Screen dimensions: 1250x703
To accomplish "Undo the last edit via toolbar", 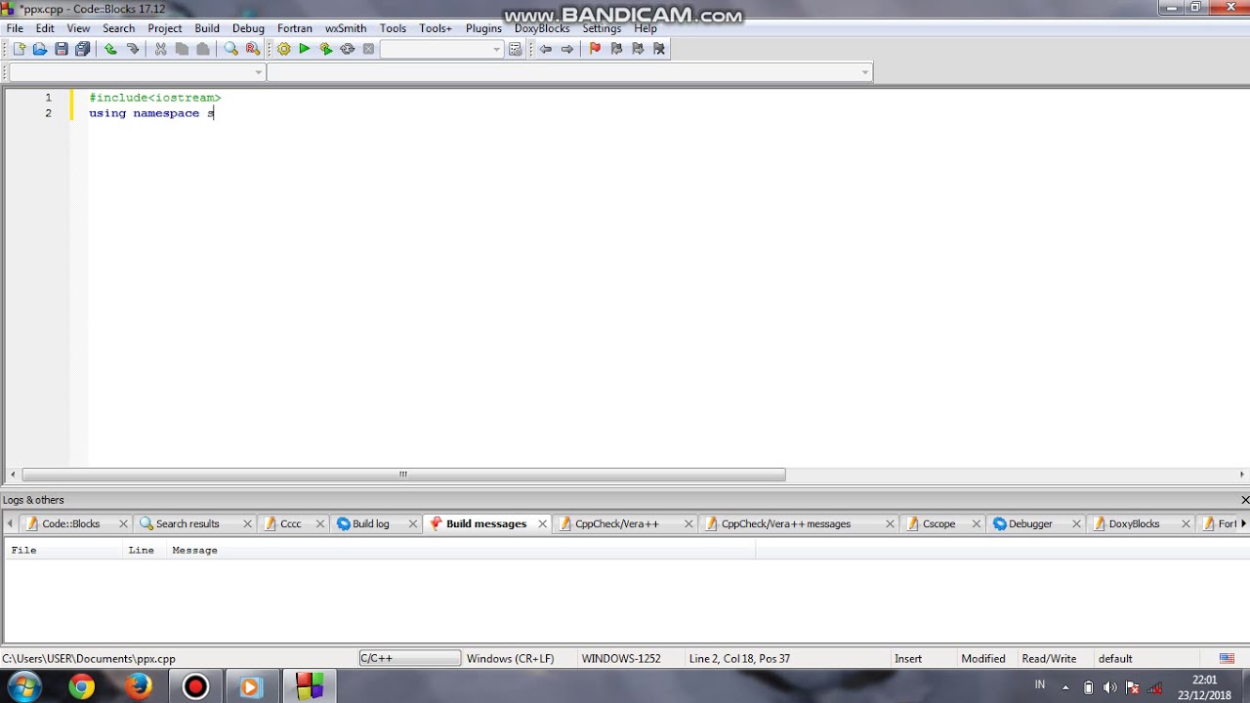I will point(110,49).
